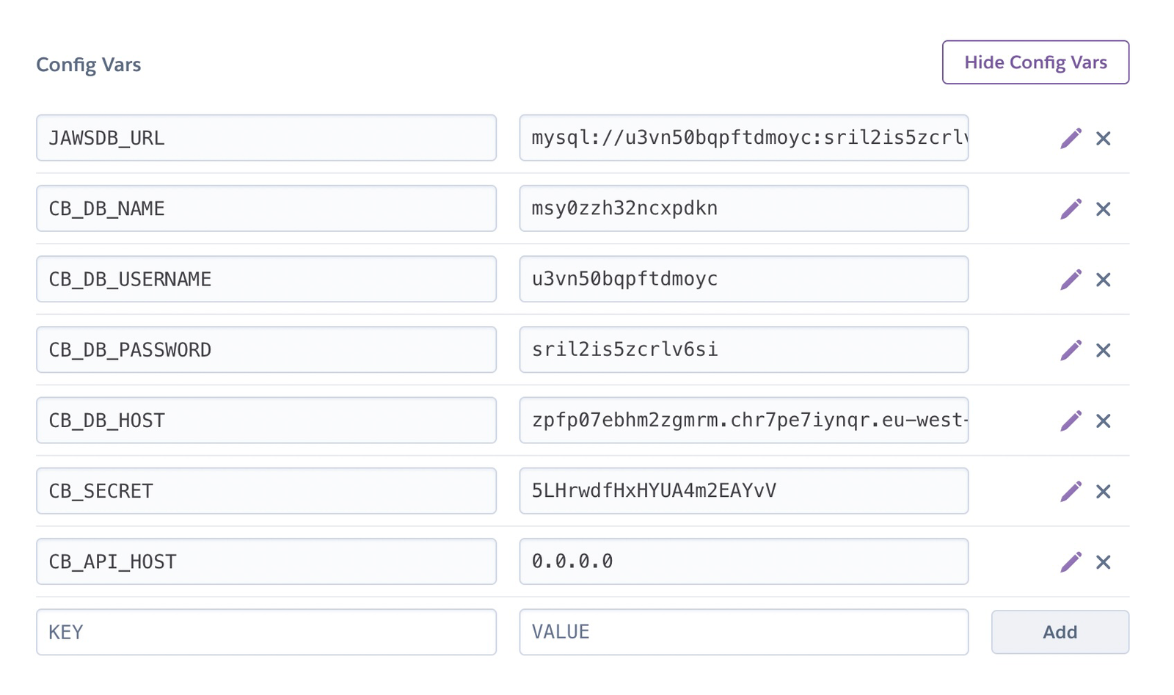
Task: Select the mysql URL value for JAWSDB_URL
Action: pos(743,137)
